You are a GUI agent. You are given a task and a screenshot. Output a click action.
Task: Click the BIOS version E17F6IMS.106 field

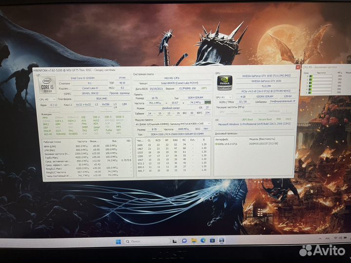188,88
